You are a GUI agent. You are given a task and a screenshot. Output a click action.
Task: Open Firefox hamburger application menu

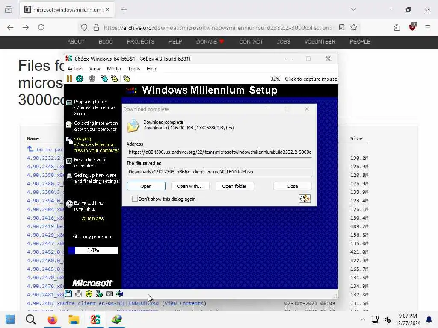coord(428,27)
